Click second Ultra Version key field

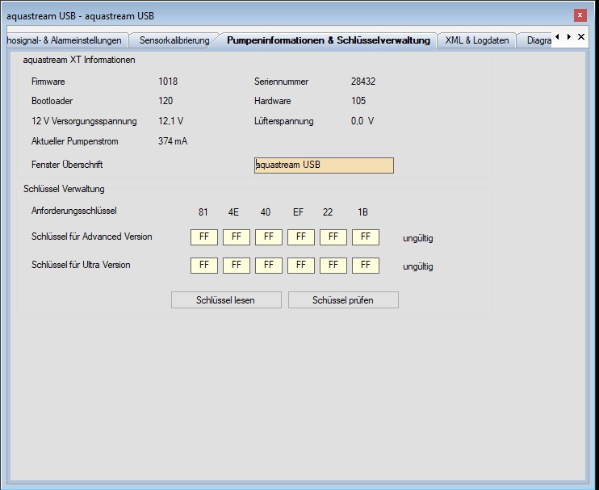(236, 266)
